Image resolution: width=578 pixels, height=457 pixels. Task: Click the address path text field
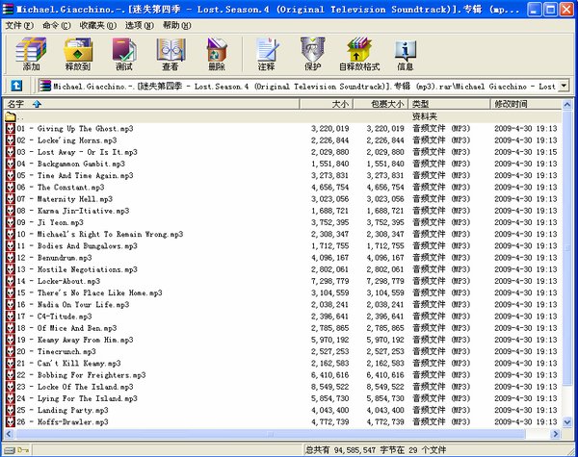click(x=304, y=87)
